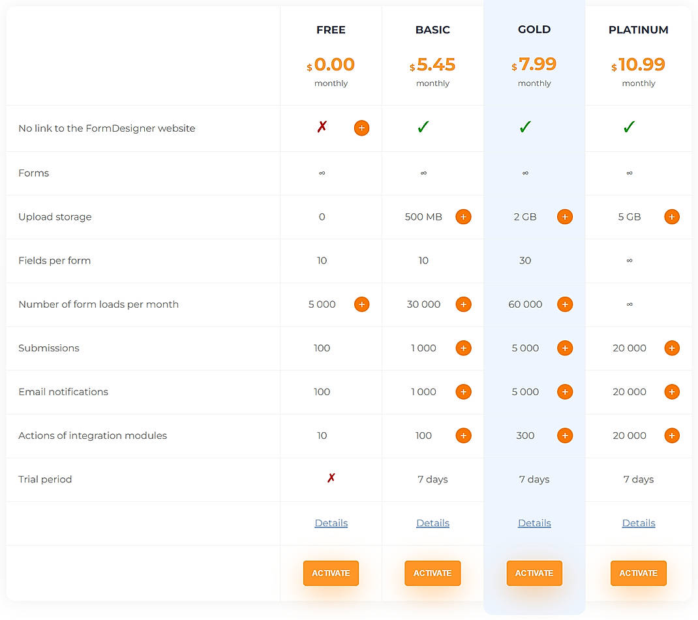Open Details link for Free plan

pos(331,523)
